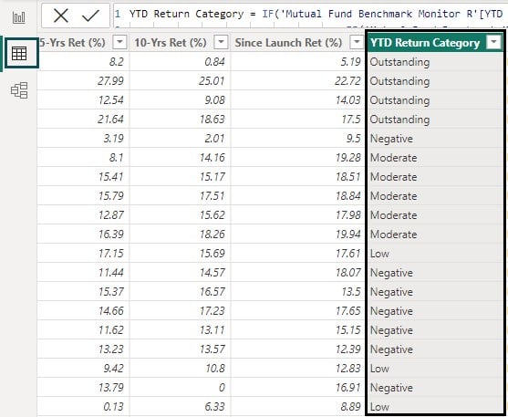Screen dimensions: 508x417
Task: Switch to the Model view icon
Action: point(19,90)
